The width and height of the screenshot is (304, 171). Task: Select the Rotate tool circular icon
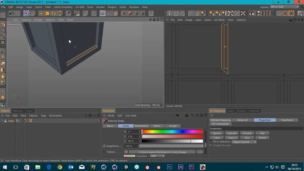click(54, 13)
